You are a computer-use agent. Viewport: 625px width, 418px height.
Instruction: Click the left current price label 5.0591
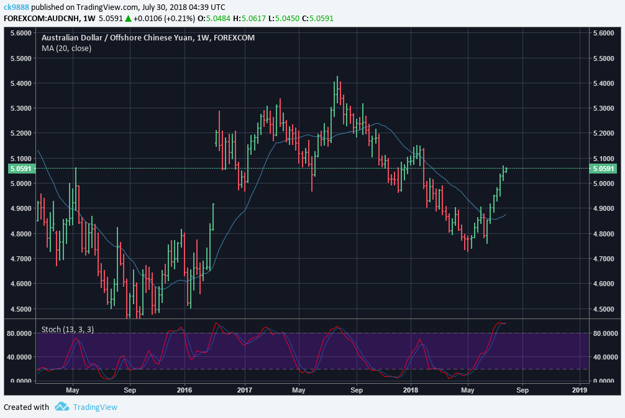21,169
